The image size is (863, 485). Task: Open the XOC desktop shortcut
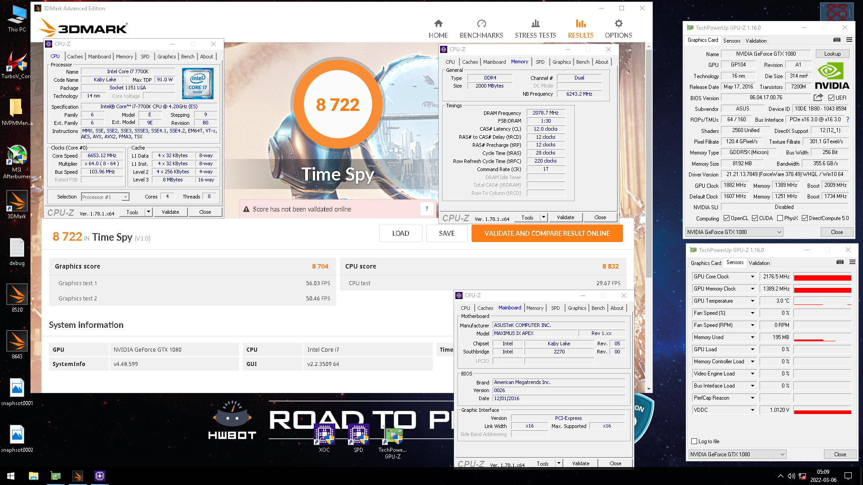coord(324,439)
